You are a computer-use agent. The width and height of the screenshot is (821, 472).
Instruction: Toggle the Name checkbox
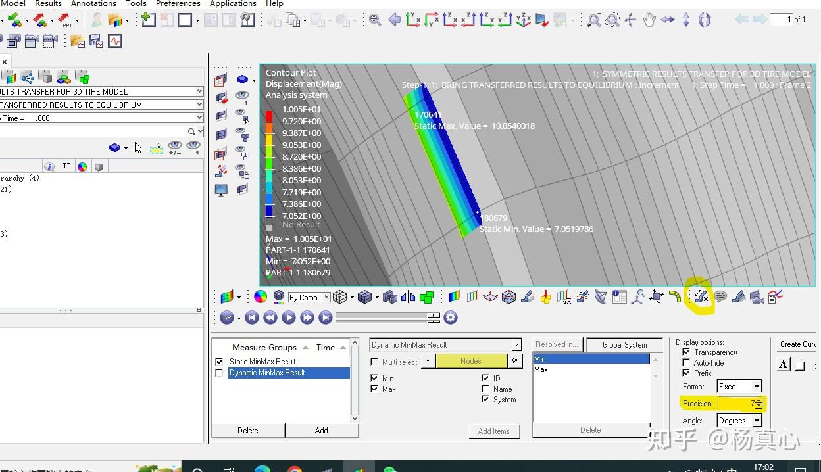click(x=485, y=389)
